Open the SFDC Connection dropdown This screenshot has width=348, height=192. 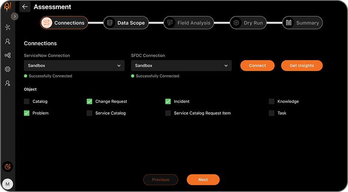181,66
